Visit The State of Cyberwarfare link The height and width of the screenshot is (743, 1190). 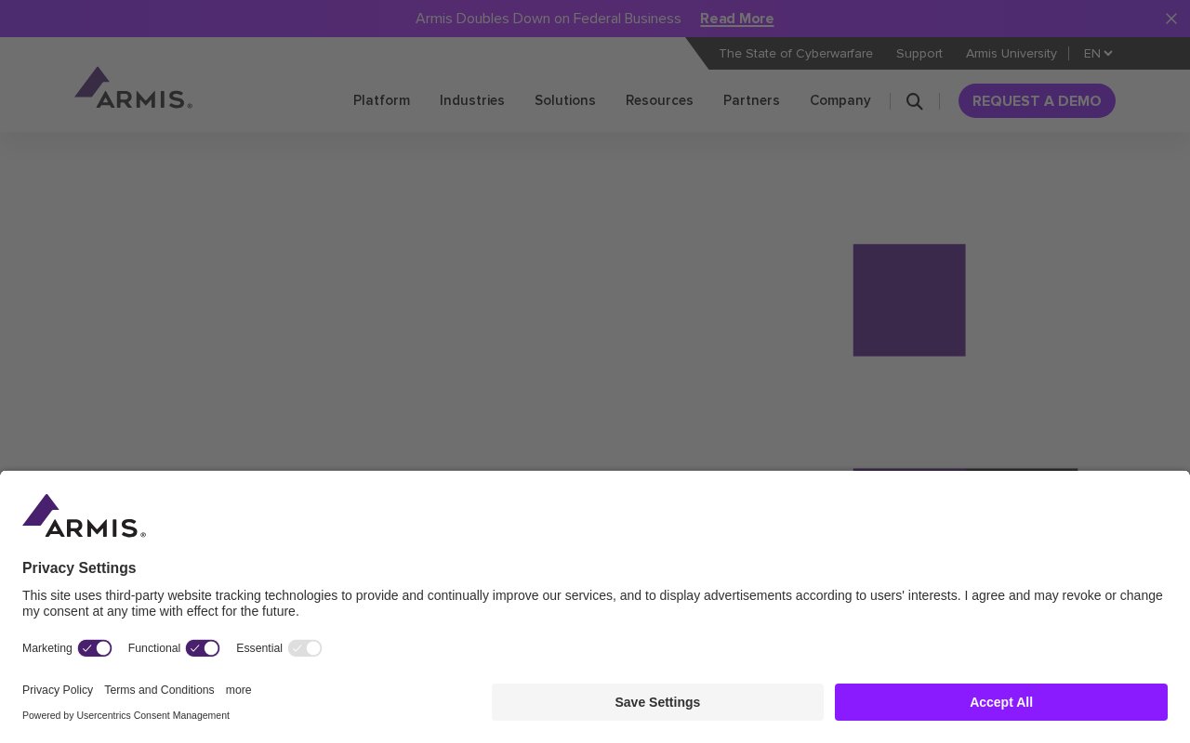[796, 54]
